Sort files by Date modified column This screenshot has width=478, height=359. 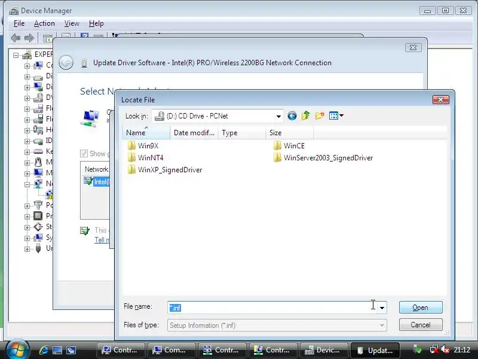194,133
